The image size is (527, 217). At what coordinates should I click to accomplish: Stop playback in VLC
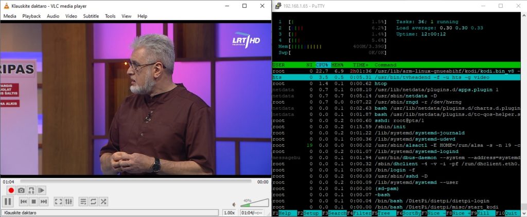coord(33,202)
